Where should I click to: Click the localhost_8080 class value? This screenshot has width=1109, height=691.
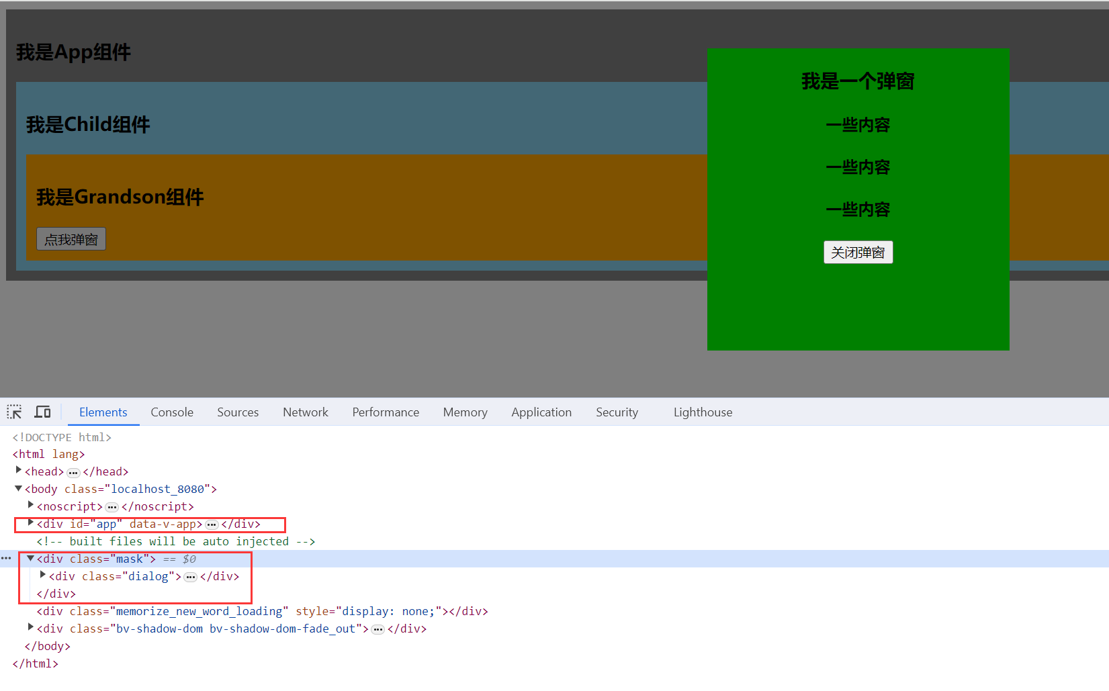click(x=157, y=490)
